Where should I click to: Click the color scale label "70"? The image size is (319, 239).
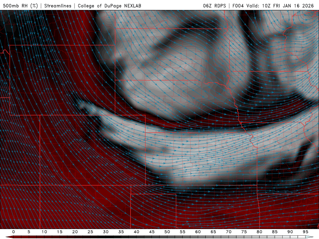point(228,232)
